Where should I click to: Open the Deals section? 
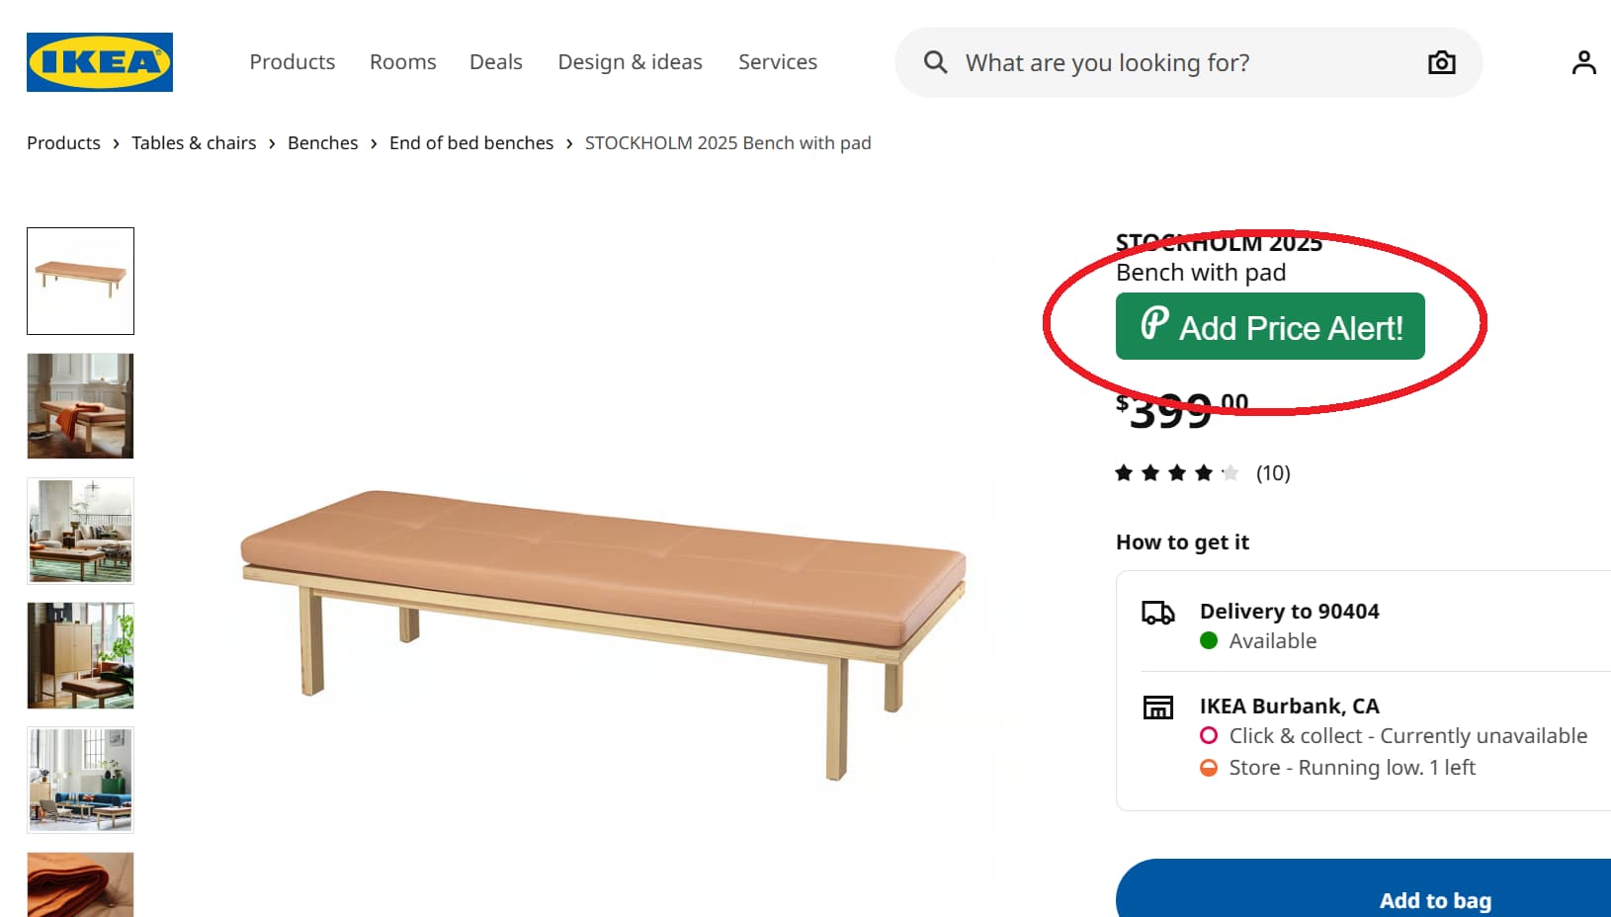(x=495, y=61)
